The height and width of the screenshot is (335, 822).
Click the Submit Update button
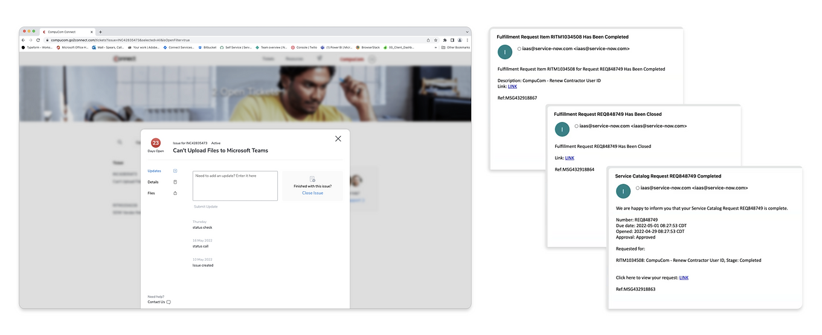pyautogui.click(x=206, y=206)
